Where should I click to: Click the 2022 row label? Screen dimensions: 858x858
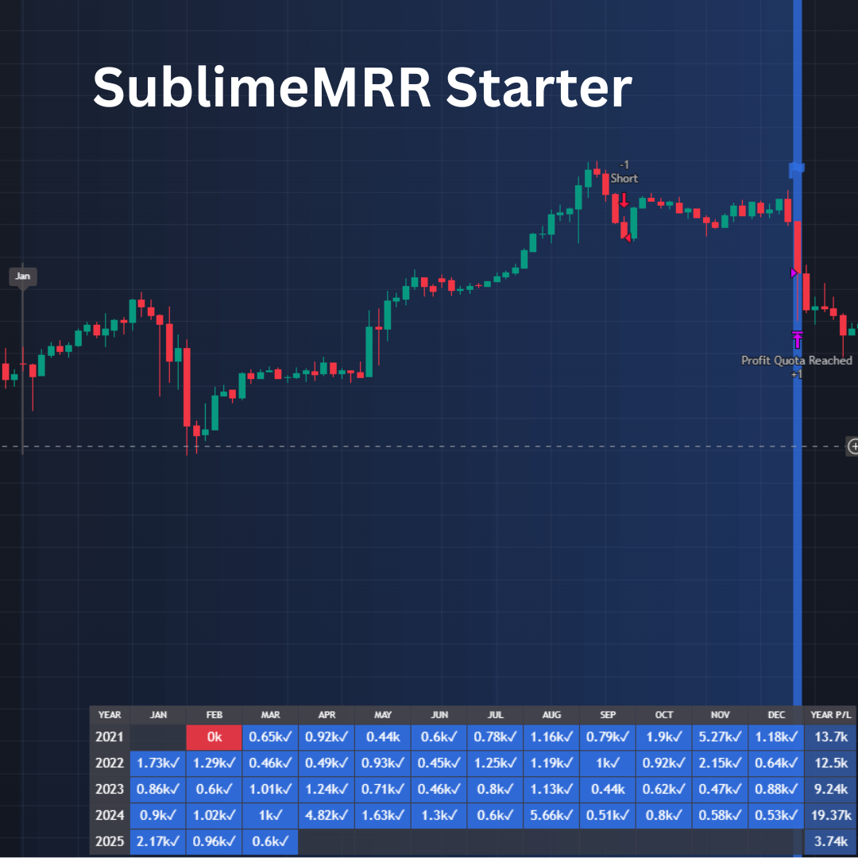[x=110, y=763]
